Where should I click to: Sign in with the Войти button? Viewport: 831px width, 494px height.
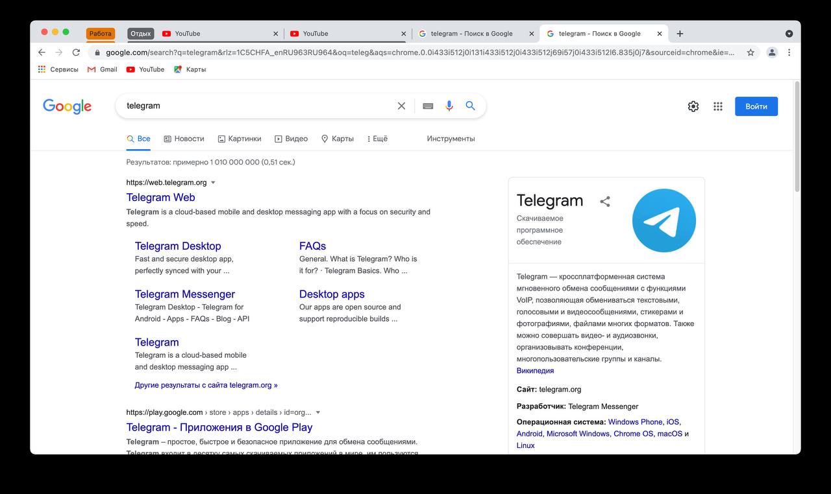point(756,106)
